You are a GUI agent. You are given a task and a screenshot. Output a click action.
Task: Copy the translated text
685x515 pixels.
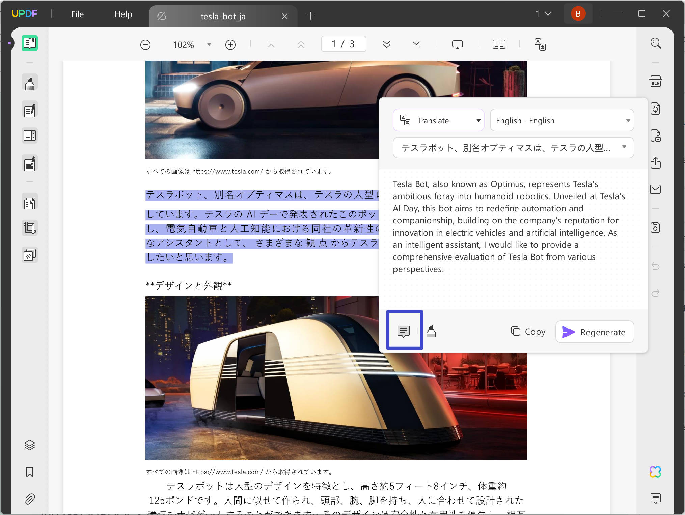pos(527,332)
